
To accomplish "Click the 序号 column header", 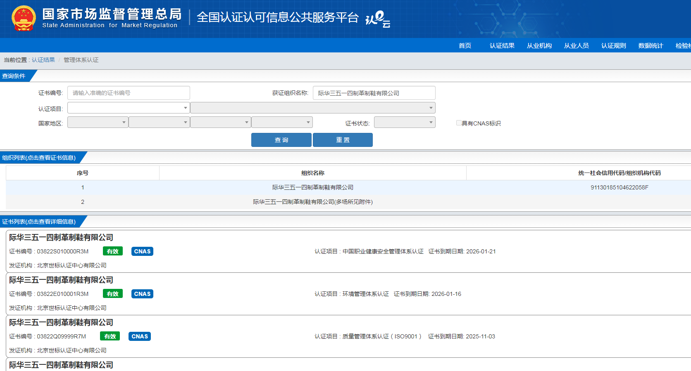I will pyautogui.click(x=83, y=173).
